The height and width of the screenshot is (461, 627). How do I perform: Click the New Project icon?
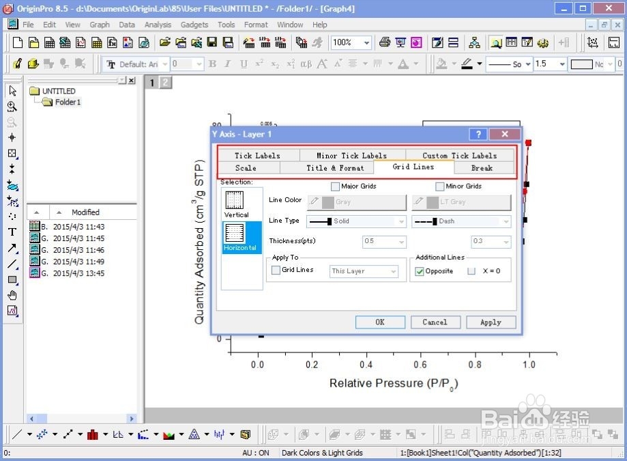(18, 42)
